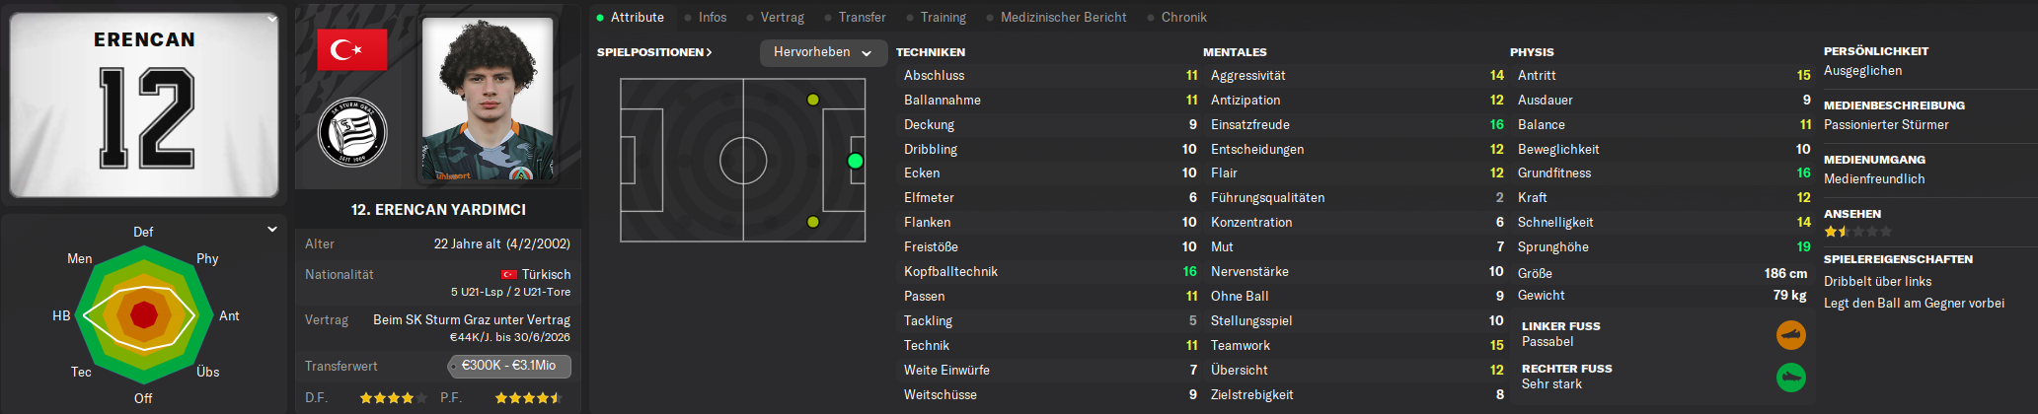The width and height of the screenshot is (2038, 414).
Task: Expand the attribute polygon chart chevron
Action: point(272,230)
